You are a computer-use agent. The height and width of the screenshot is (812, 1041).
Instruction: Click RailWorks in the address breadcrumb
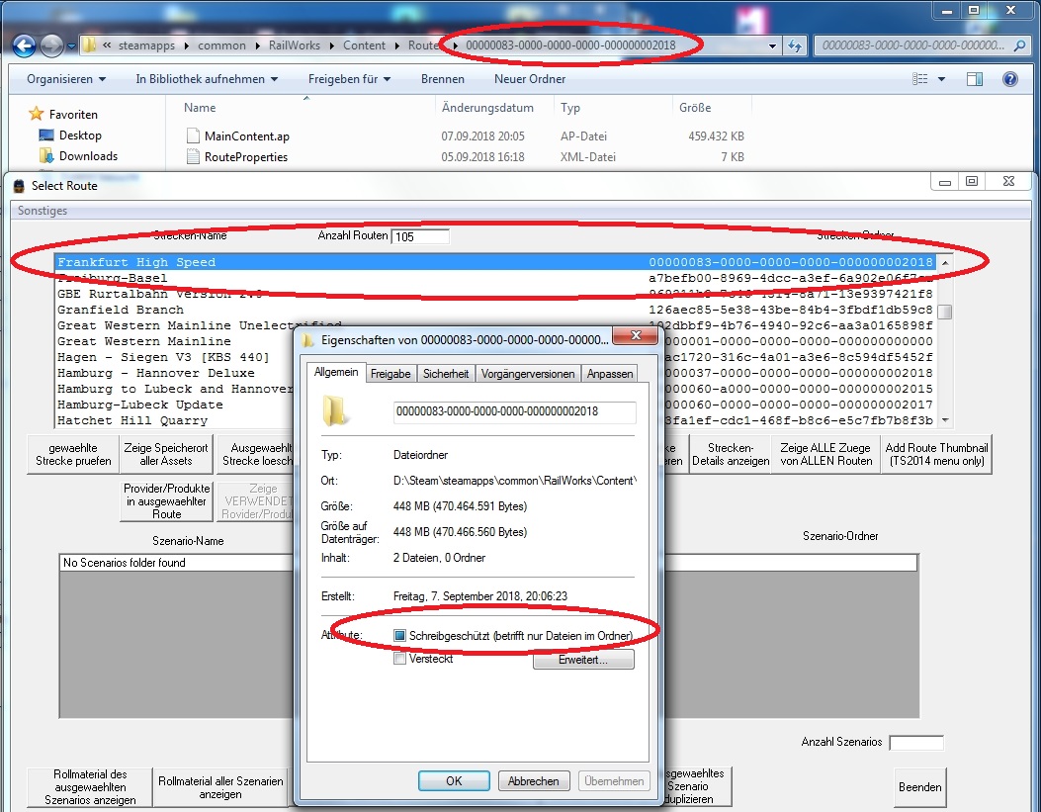[294, 45]
